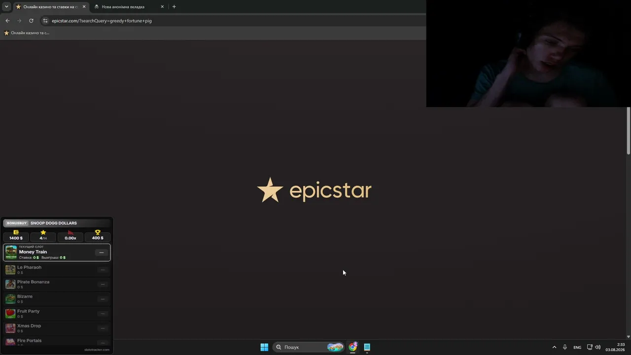View site information for epicstar.com
Screen dimensions: 631x355
click(x=45, y=21)
